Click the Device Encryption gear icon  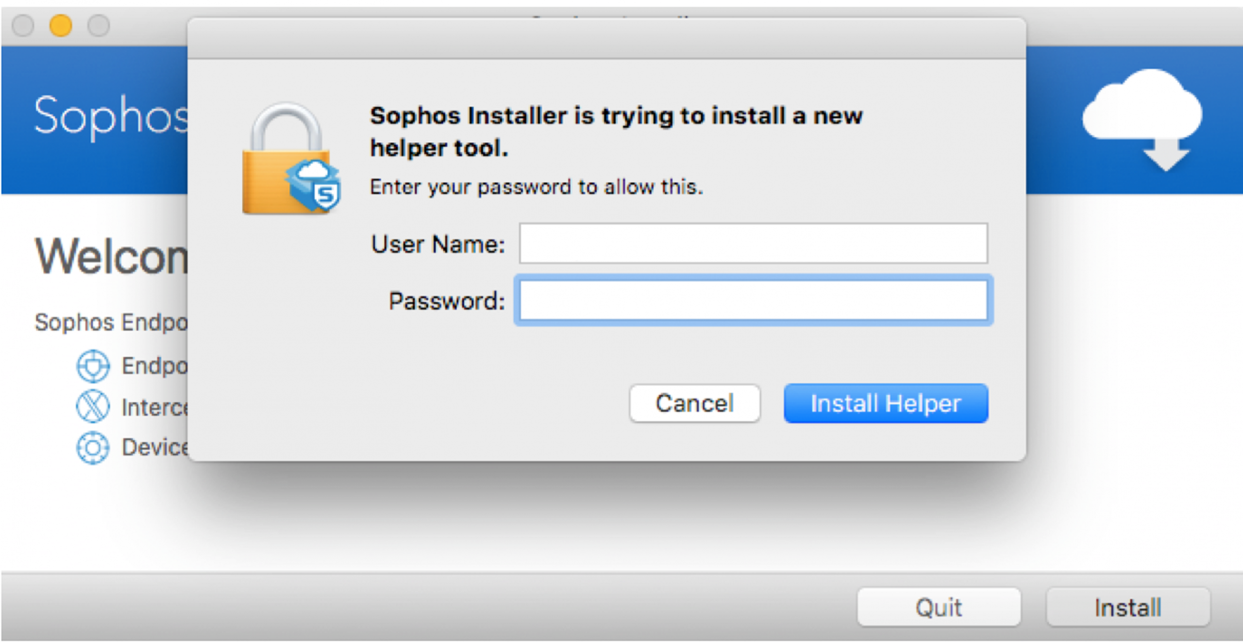(93, 447)
